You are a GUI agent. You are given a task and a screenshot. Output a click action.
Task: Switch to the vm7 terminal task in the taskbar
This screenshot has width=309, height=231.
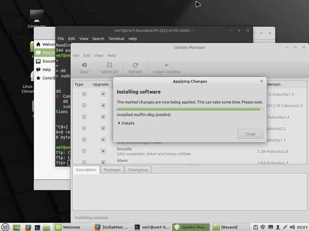(x=152, y=227)
